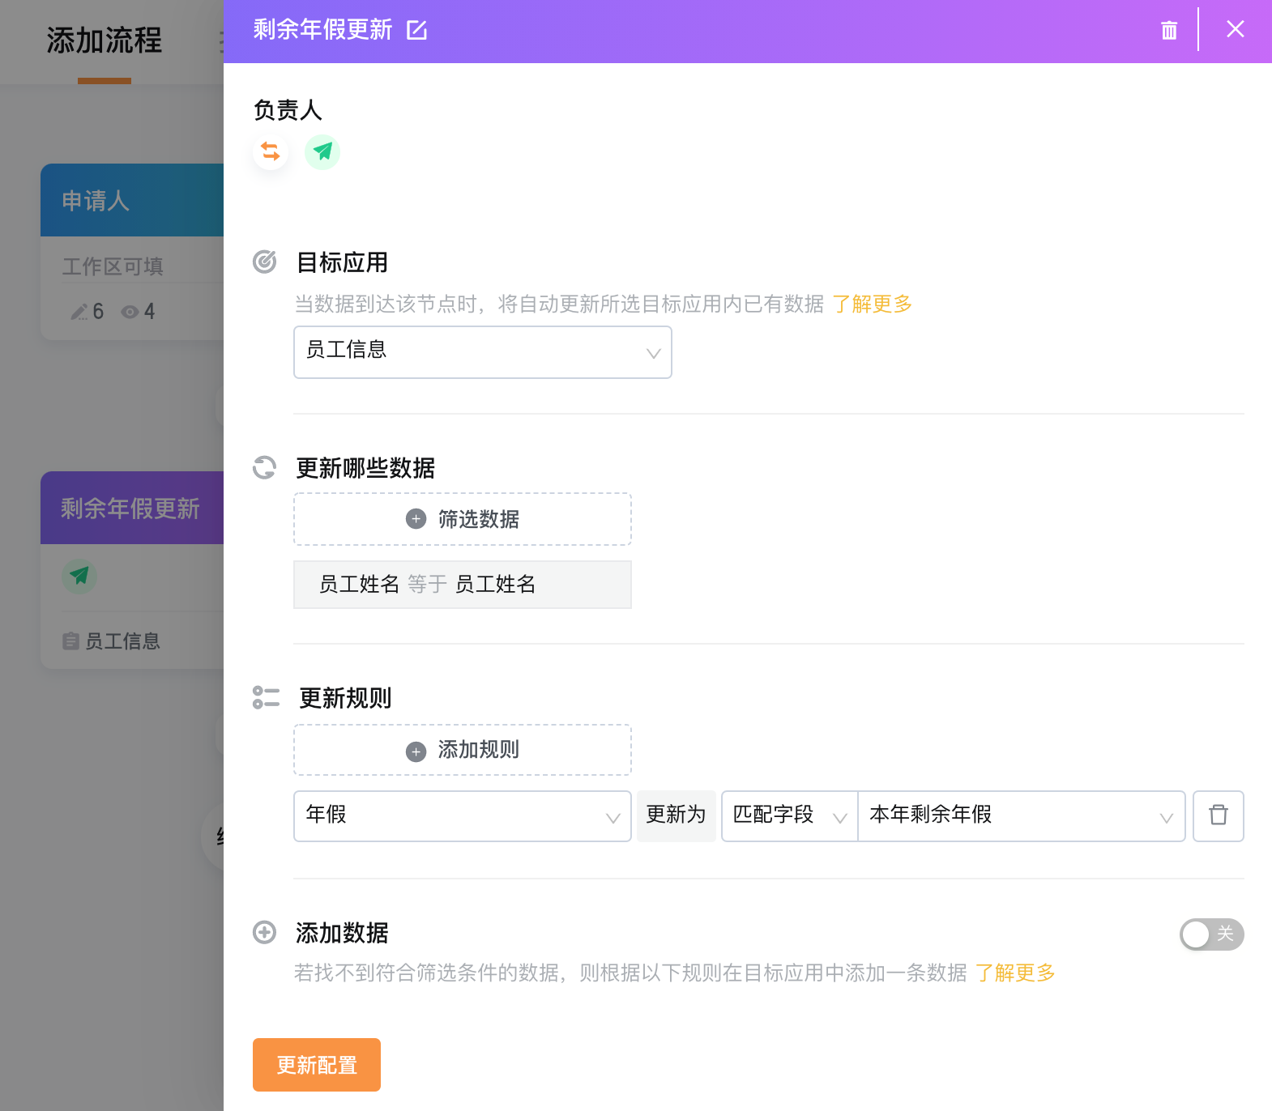The width and height of the screenshot is (1272, 1111).
Task: Click the 负责人 label
Action: 288,110
